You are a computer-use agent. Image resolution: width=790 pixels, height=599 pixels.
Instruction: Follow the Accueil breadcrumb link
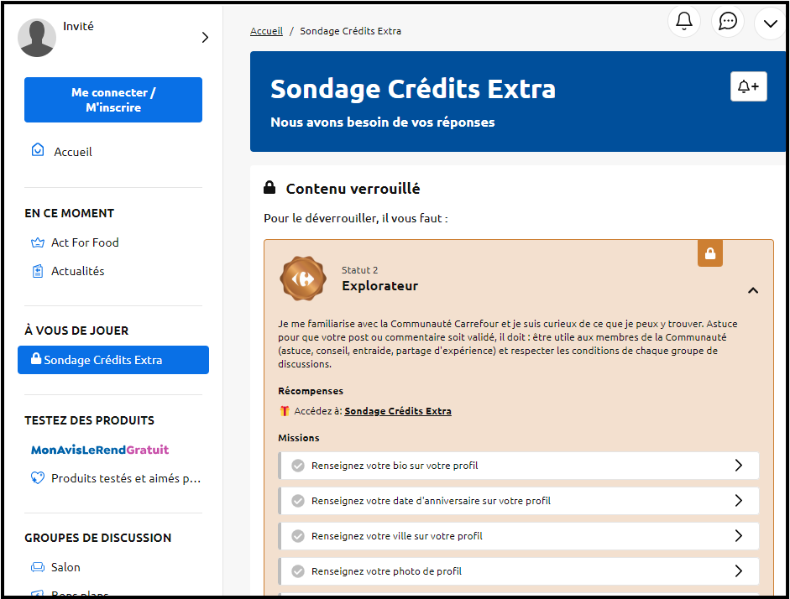[x=266, y=31]
